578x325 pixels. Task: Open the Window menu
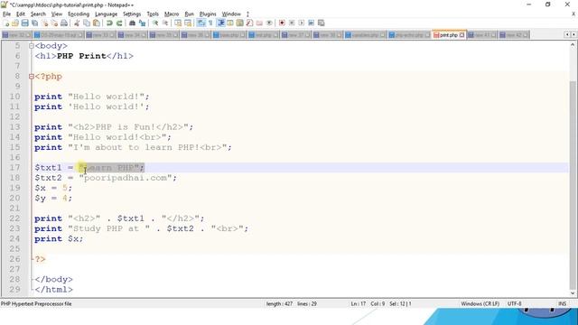tap(231, 14)
